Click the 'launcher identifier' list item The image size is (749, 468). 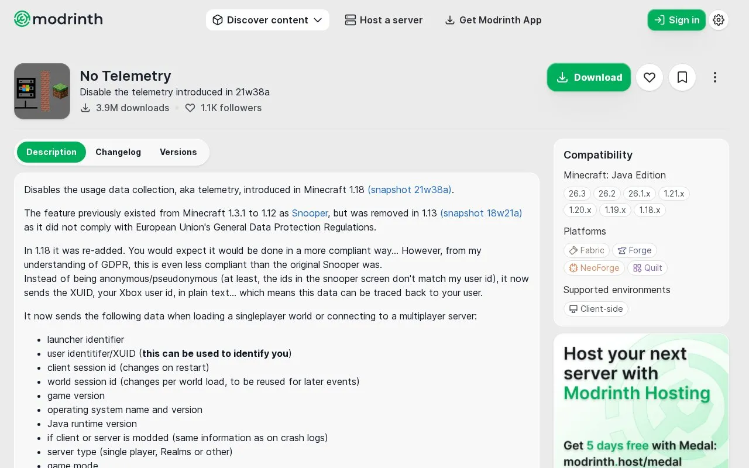[85, 339]
